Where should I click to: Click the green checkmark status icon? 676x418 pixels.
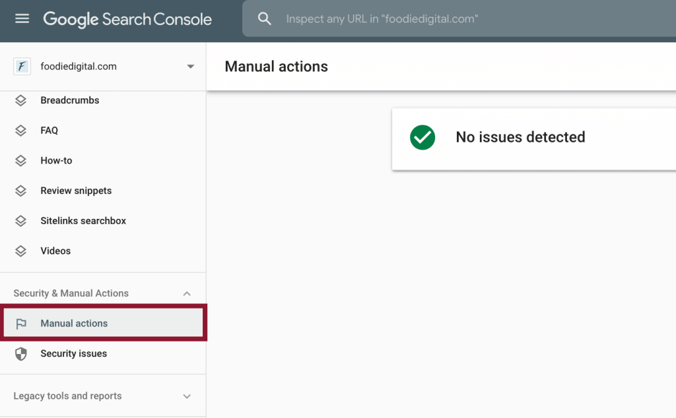tap(422, 137)
